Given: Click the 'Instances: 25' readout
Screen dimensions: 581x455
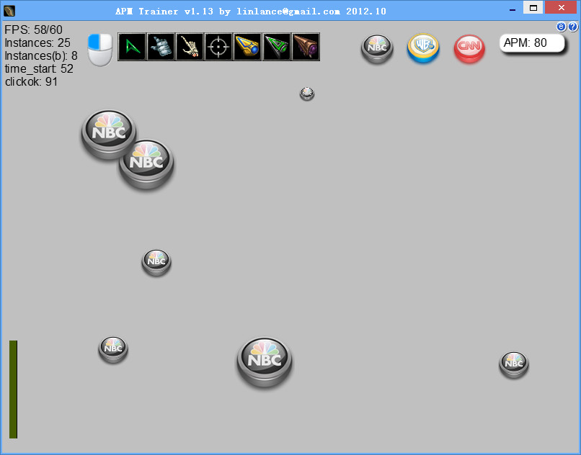Looking at the screenshot, I should pyautogui.click(x=37, y=42).
